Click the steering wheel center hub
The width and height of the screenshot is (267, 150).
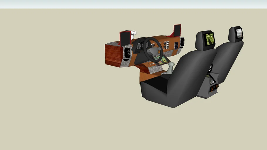[x=153, y=51]
